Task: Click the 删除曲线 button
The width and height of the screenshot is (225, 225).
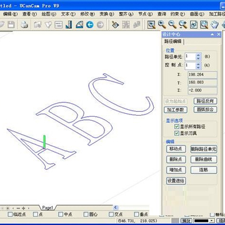Action: (204, 159)
